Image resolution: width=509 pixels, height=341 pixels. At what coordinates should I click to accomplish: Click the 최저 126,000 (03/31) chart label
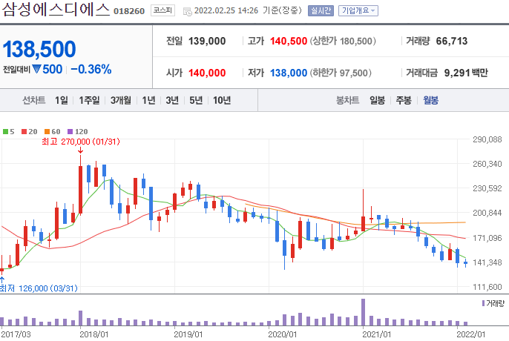pos(39,288)
